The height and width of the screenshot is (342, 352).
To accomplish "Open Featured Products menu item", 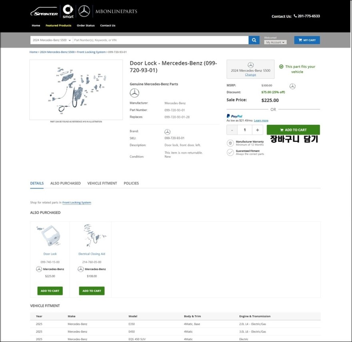I will tap(58, 26).
